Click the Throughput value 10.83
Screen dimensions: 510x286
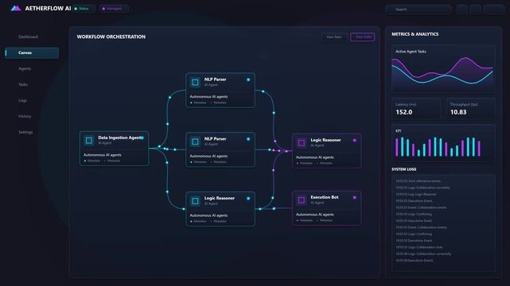[458, 112]
